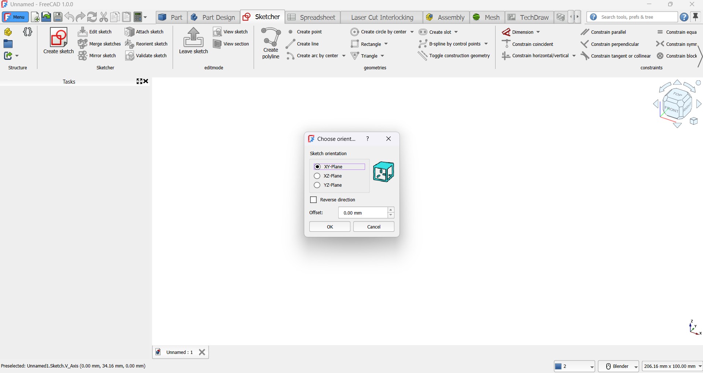This screenshot has height=373, width=703.
Task: Switch to Part Design workbench tab
Action: coord(213,17)
